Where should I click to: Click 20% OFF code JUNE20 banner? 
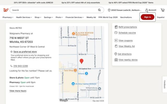point(33,3)
